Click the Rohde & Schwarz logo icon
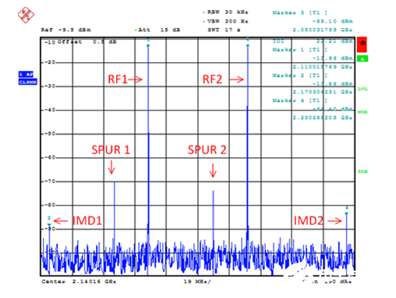396x298 pixels. click(26, 15)
